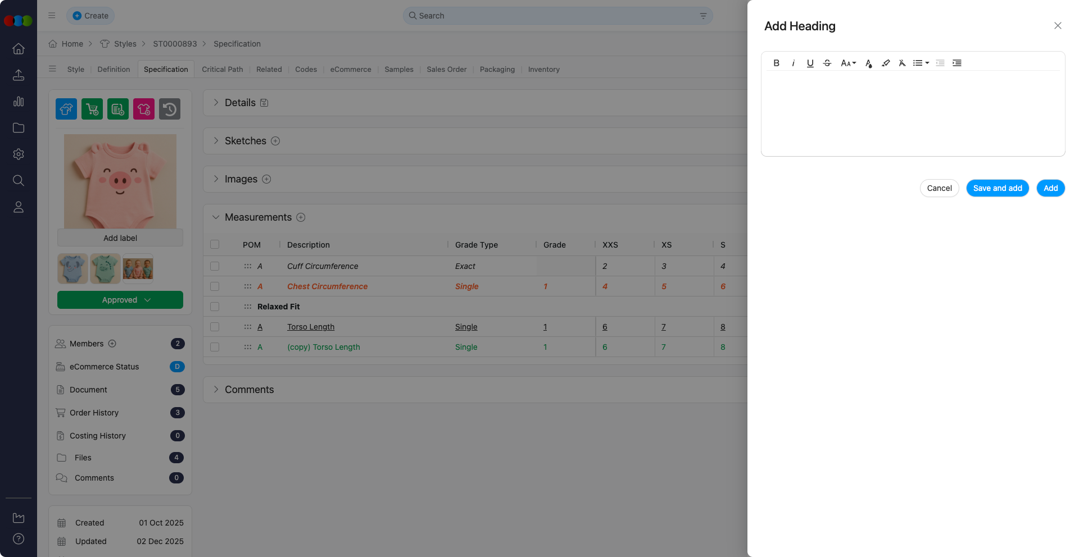Increase indent in the heading editor
This screenshot has height=557, width=1079.
click(x=957, y=63)
